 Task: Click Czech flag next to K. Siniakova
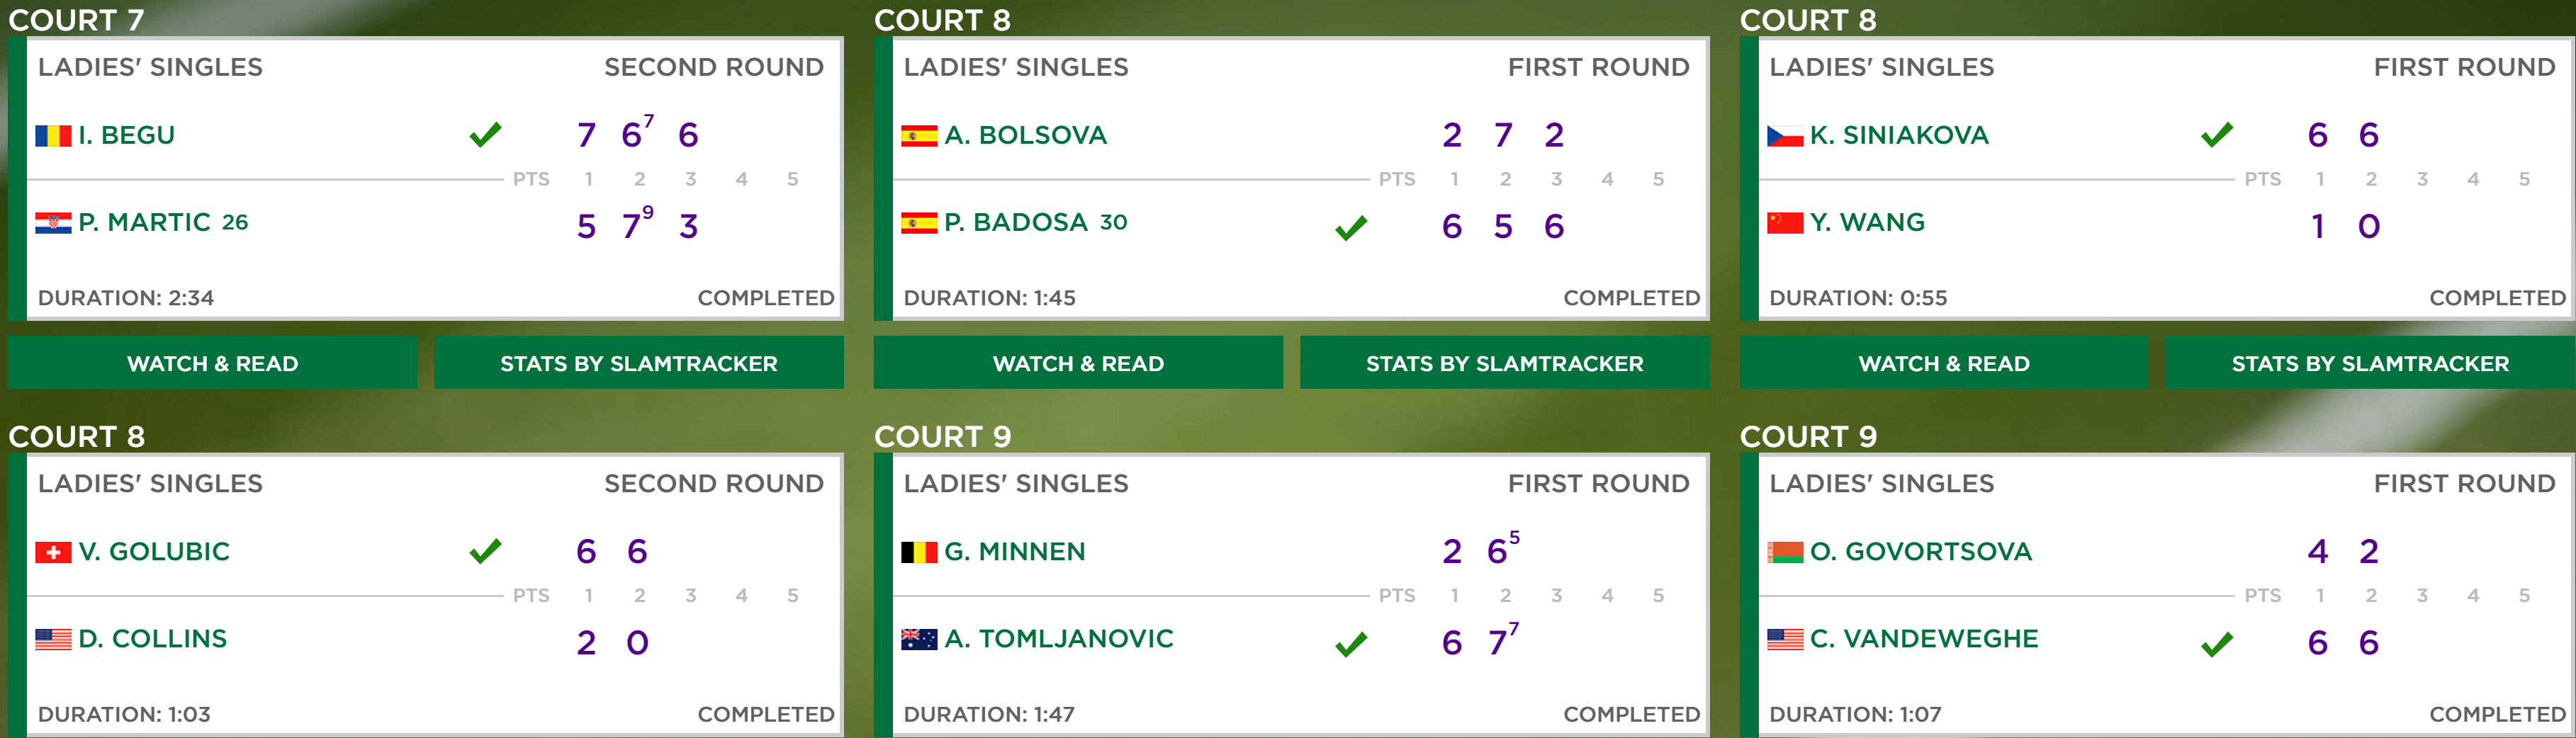1785,136
